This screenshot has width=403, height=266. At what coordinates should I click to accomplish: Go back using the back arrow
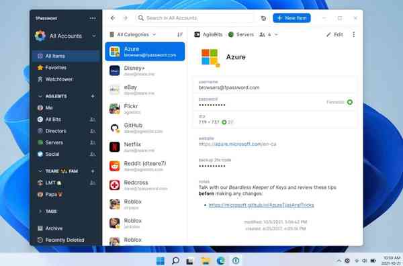tap(113, 18)
